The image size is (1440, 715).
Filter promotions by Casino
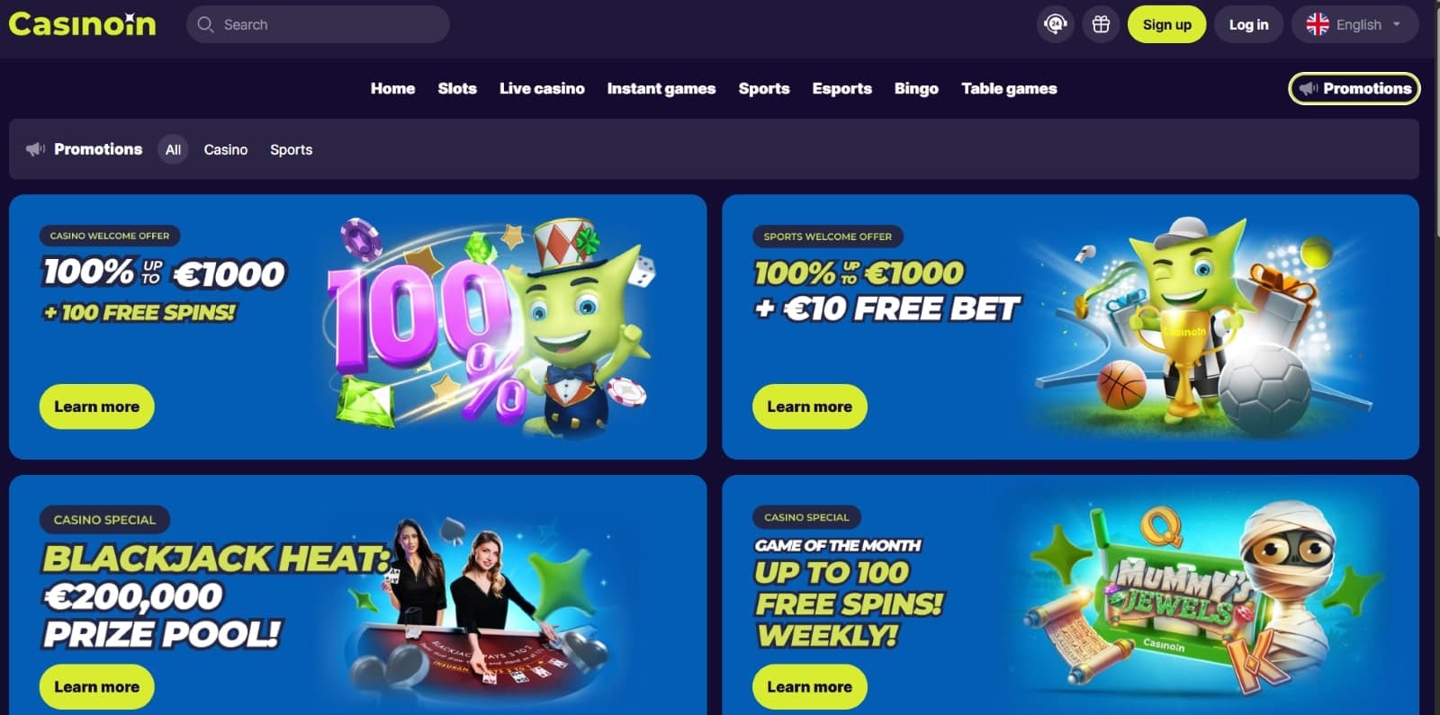point(225,149)
